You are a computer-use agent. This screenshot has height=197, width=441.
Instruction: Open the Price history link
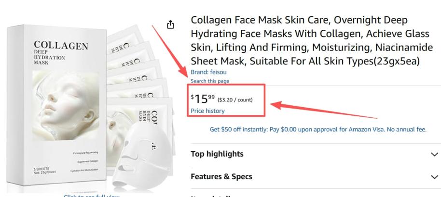click(x=207, y=111)
